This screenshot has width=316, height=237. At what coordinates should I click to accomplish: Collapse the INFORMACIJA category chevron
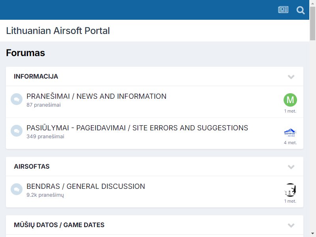pos(291,77)
